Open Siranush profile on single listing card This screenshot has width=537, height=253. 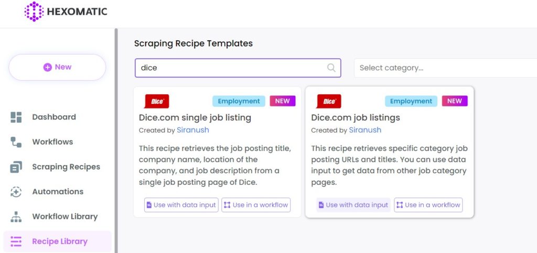193,130
